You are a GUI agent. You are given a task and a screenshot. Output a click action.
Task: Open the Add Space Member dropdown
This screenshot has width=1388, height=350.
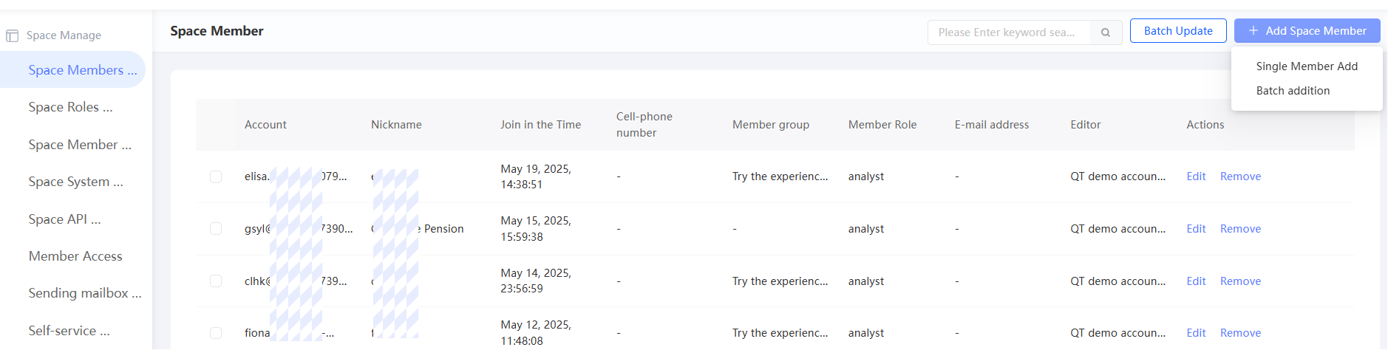tap(1307, 31)
